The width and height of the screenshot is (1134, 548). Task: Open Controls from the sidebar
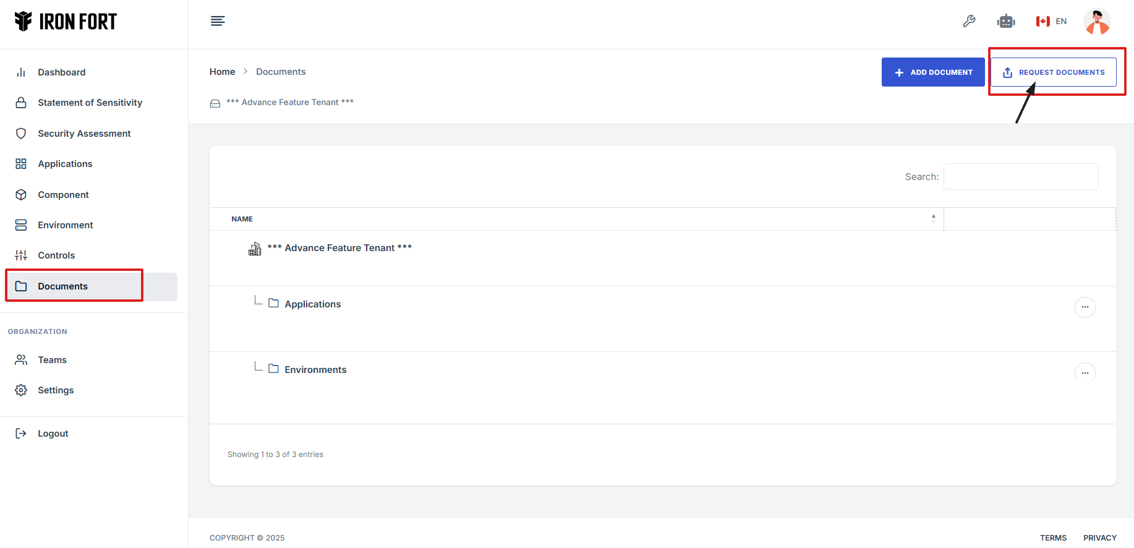coord(56,255)
